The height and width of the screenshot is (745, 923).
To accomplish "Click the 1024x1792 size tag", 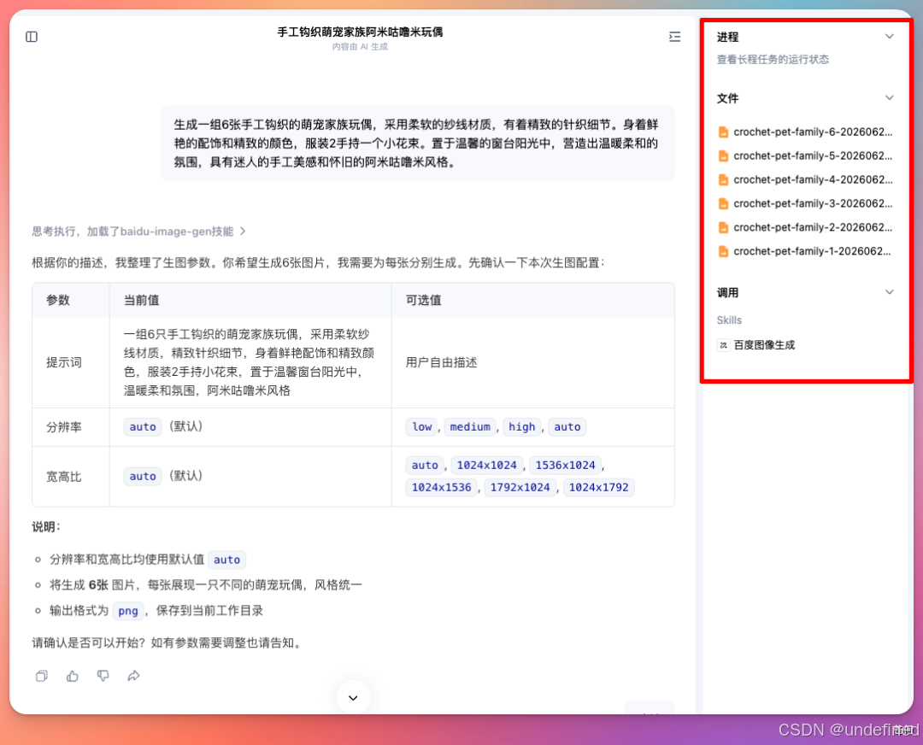I will pyautogui.click(x=598, y=487).
